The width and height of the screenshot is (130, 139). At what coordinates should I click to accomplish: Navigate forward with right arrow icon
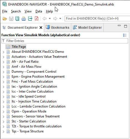[55, 19]
